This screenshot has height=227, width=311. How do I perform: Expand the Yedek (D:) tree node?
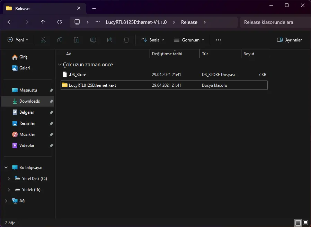[9, 190]
